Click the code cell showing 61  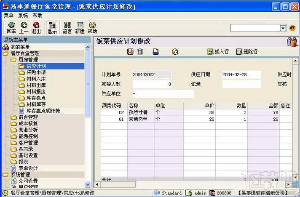(114, 119)
